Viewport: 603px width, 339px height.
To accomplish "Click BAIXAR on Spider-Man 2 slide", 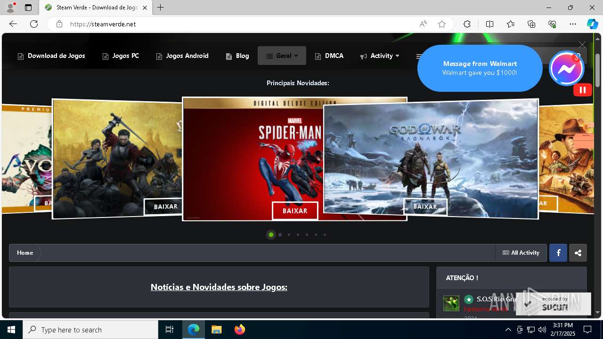I will pos(295,211).
